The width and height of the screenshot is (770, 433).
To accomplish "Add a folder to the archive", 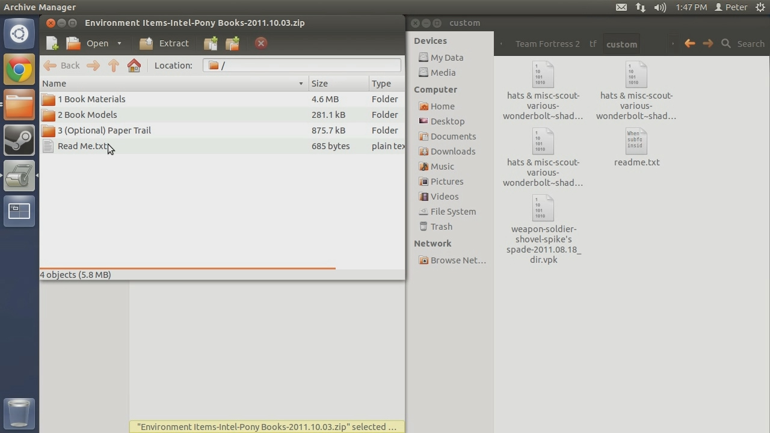I will coord(232,43).
